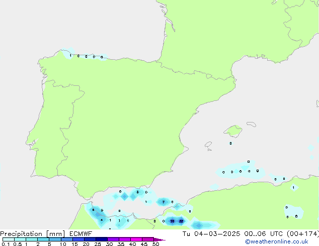Click the lightest 0.1–0.5 mm legend swatch
This screenshot has height=246, width=319.
[9, 239]
